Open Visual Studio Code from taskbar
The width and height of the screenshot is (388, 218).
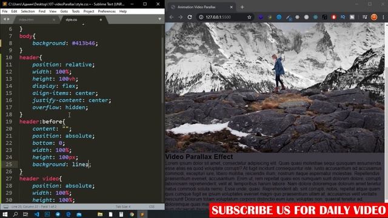point(36,214)
